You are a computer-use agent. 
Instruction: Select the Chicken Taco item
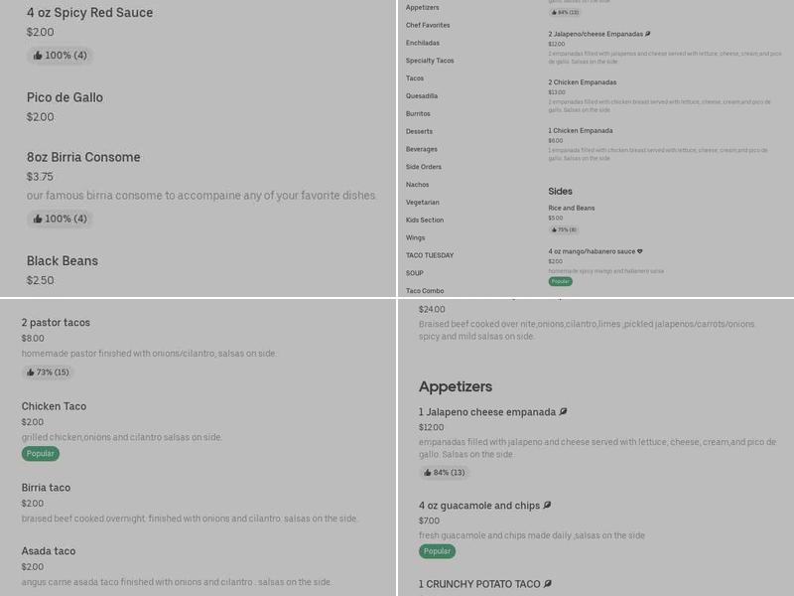(x=55, y=406)
